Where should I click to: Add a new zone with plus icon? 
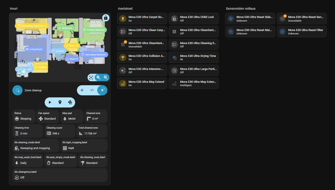tap(82, 90)
